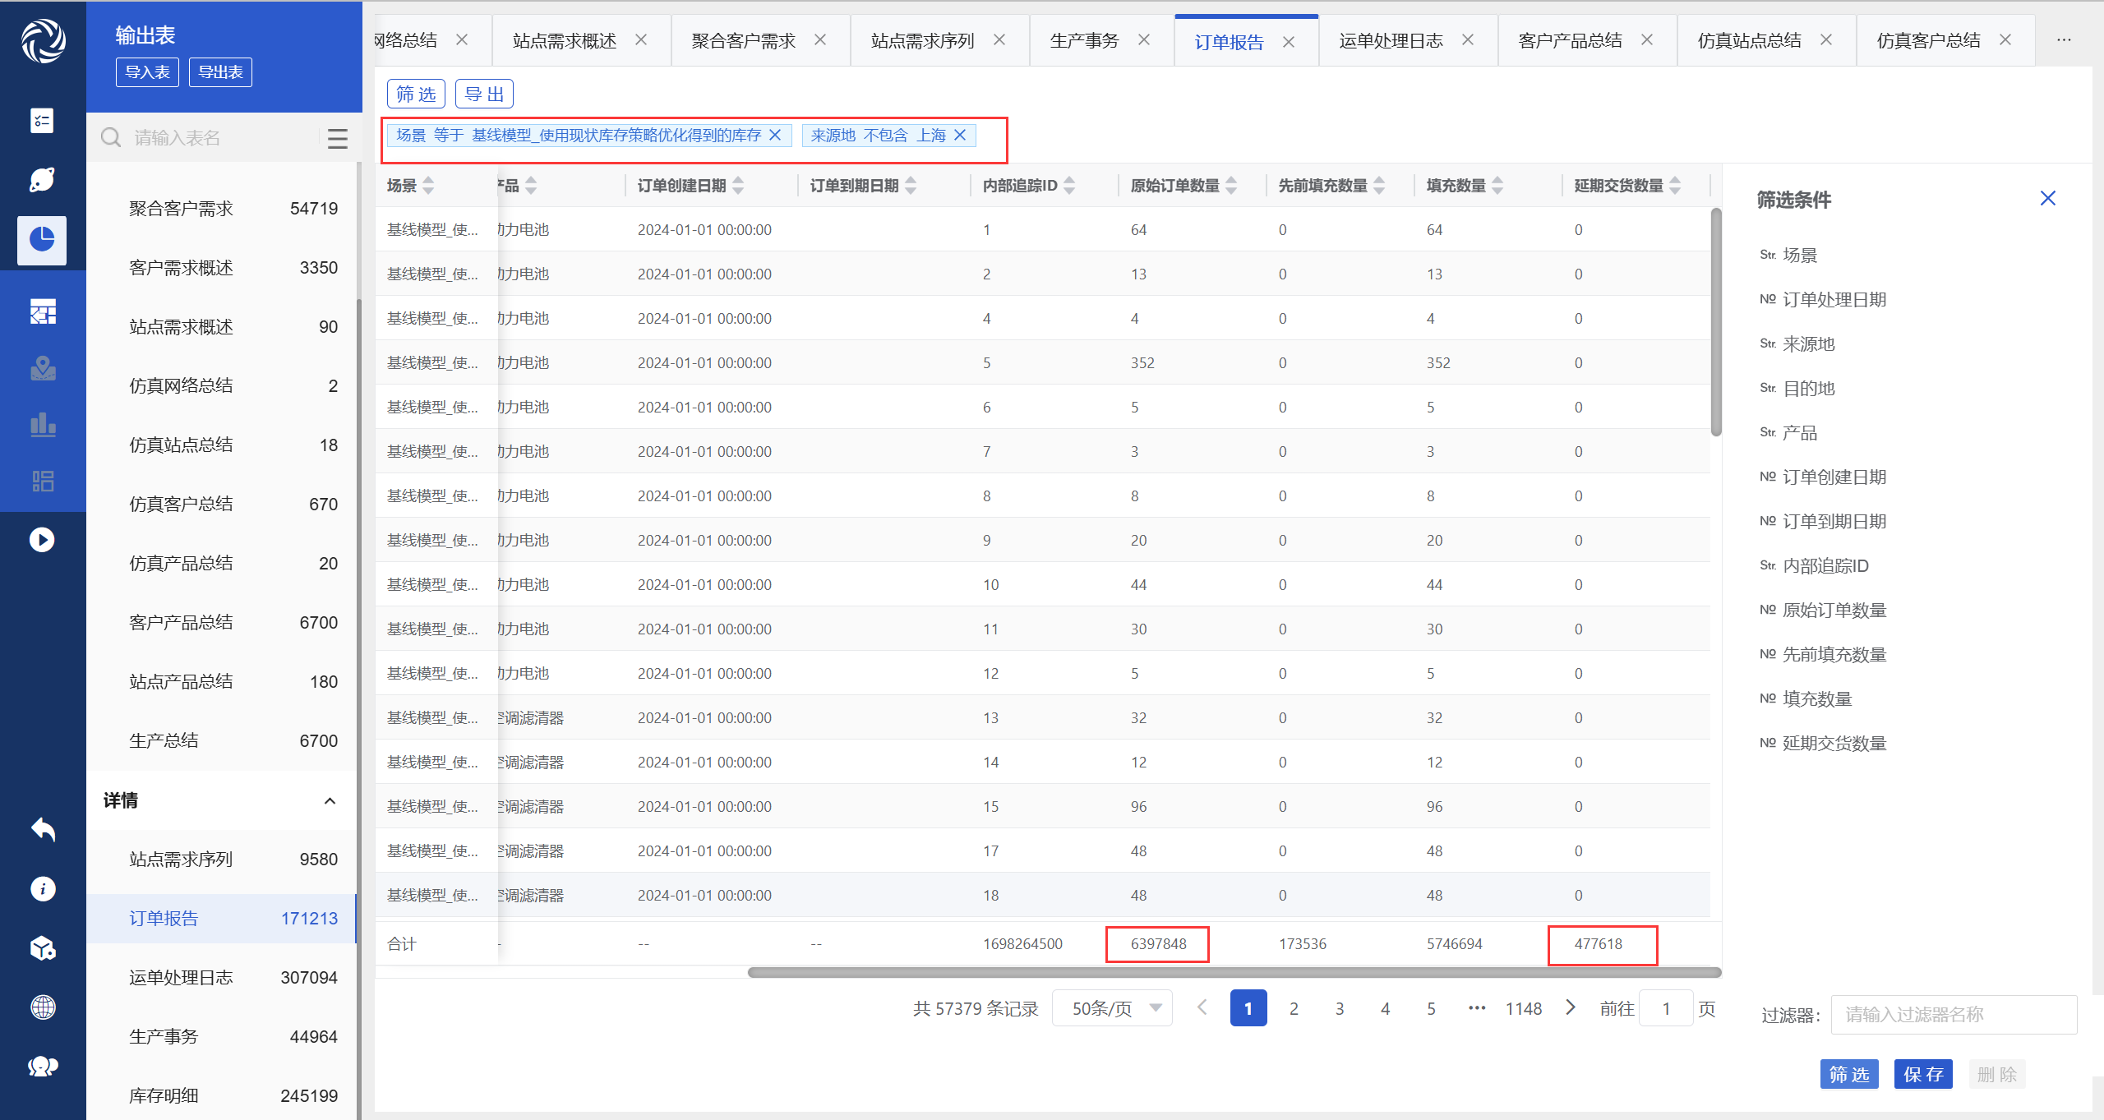Sort by 延期交货数量 column
2104x1120 pixels.
click(x=1675, y=186)
